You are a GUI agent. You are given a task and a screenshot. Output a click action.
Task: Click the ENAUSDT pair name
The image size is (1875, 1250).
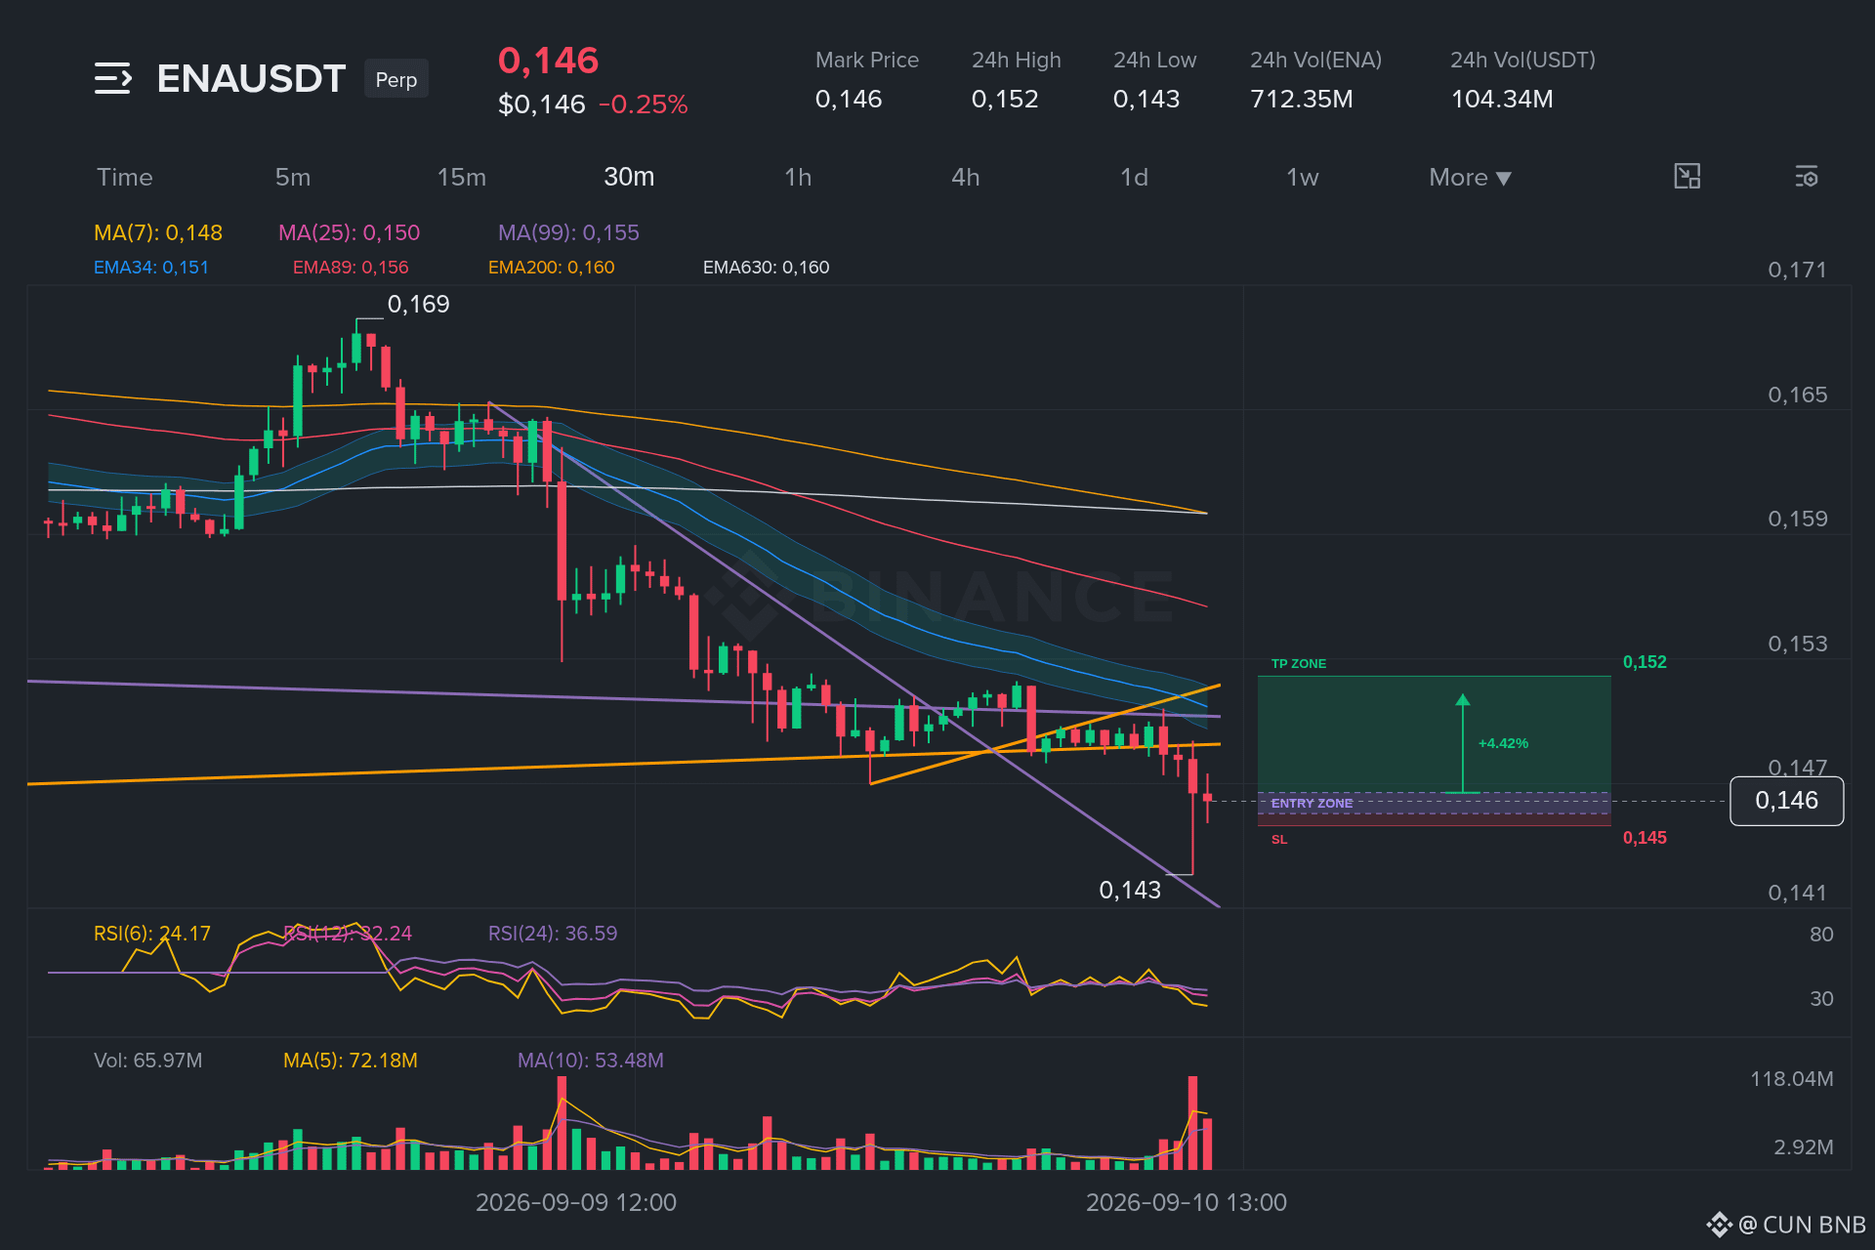pyautogui.click(x=251, y=78)
